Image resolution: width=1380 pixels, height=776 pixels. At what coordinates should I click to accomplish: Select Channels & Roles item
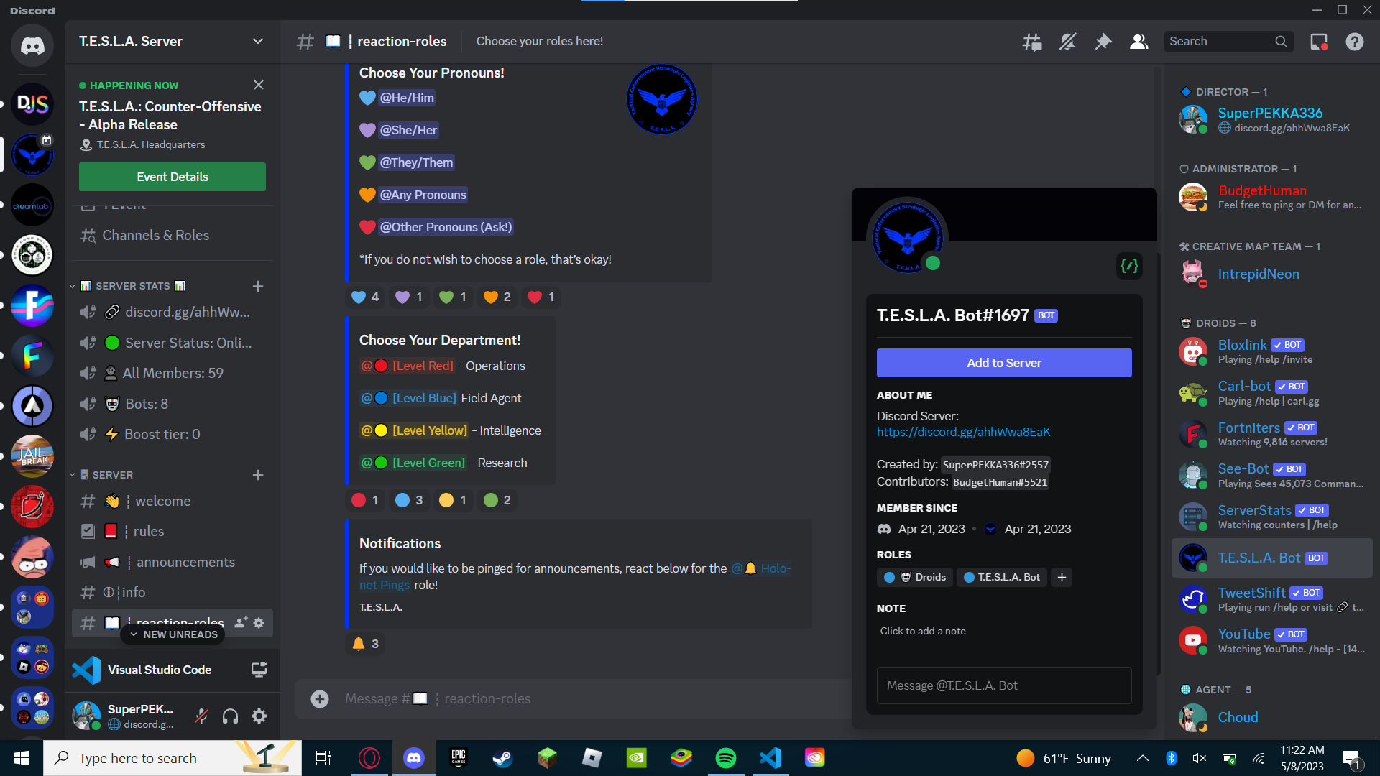tap(155, 236)
